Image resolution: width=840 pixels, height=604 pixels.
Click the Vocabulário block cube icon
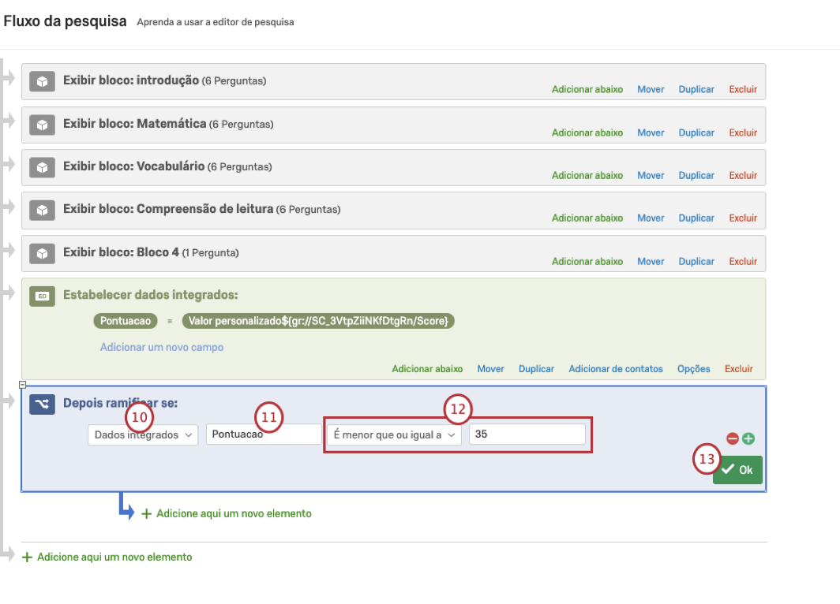[x=42, y=167]
